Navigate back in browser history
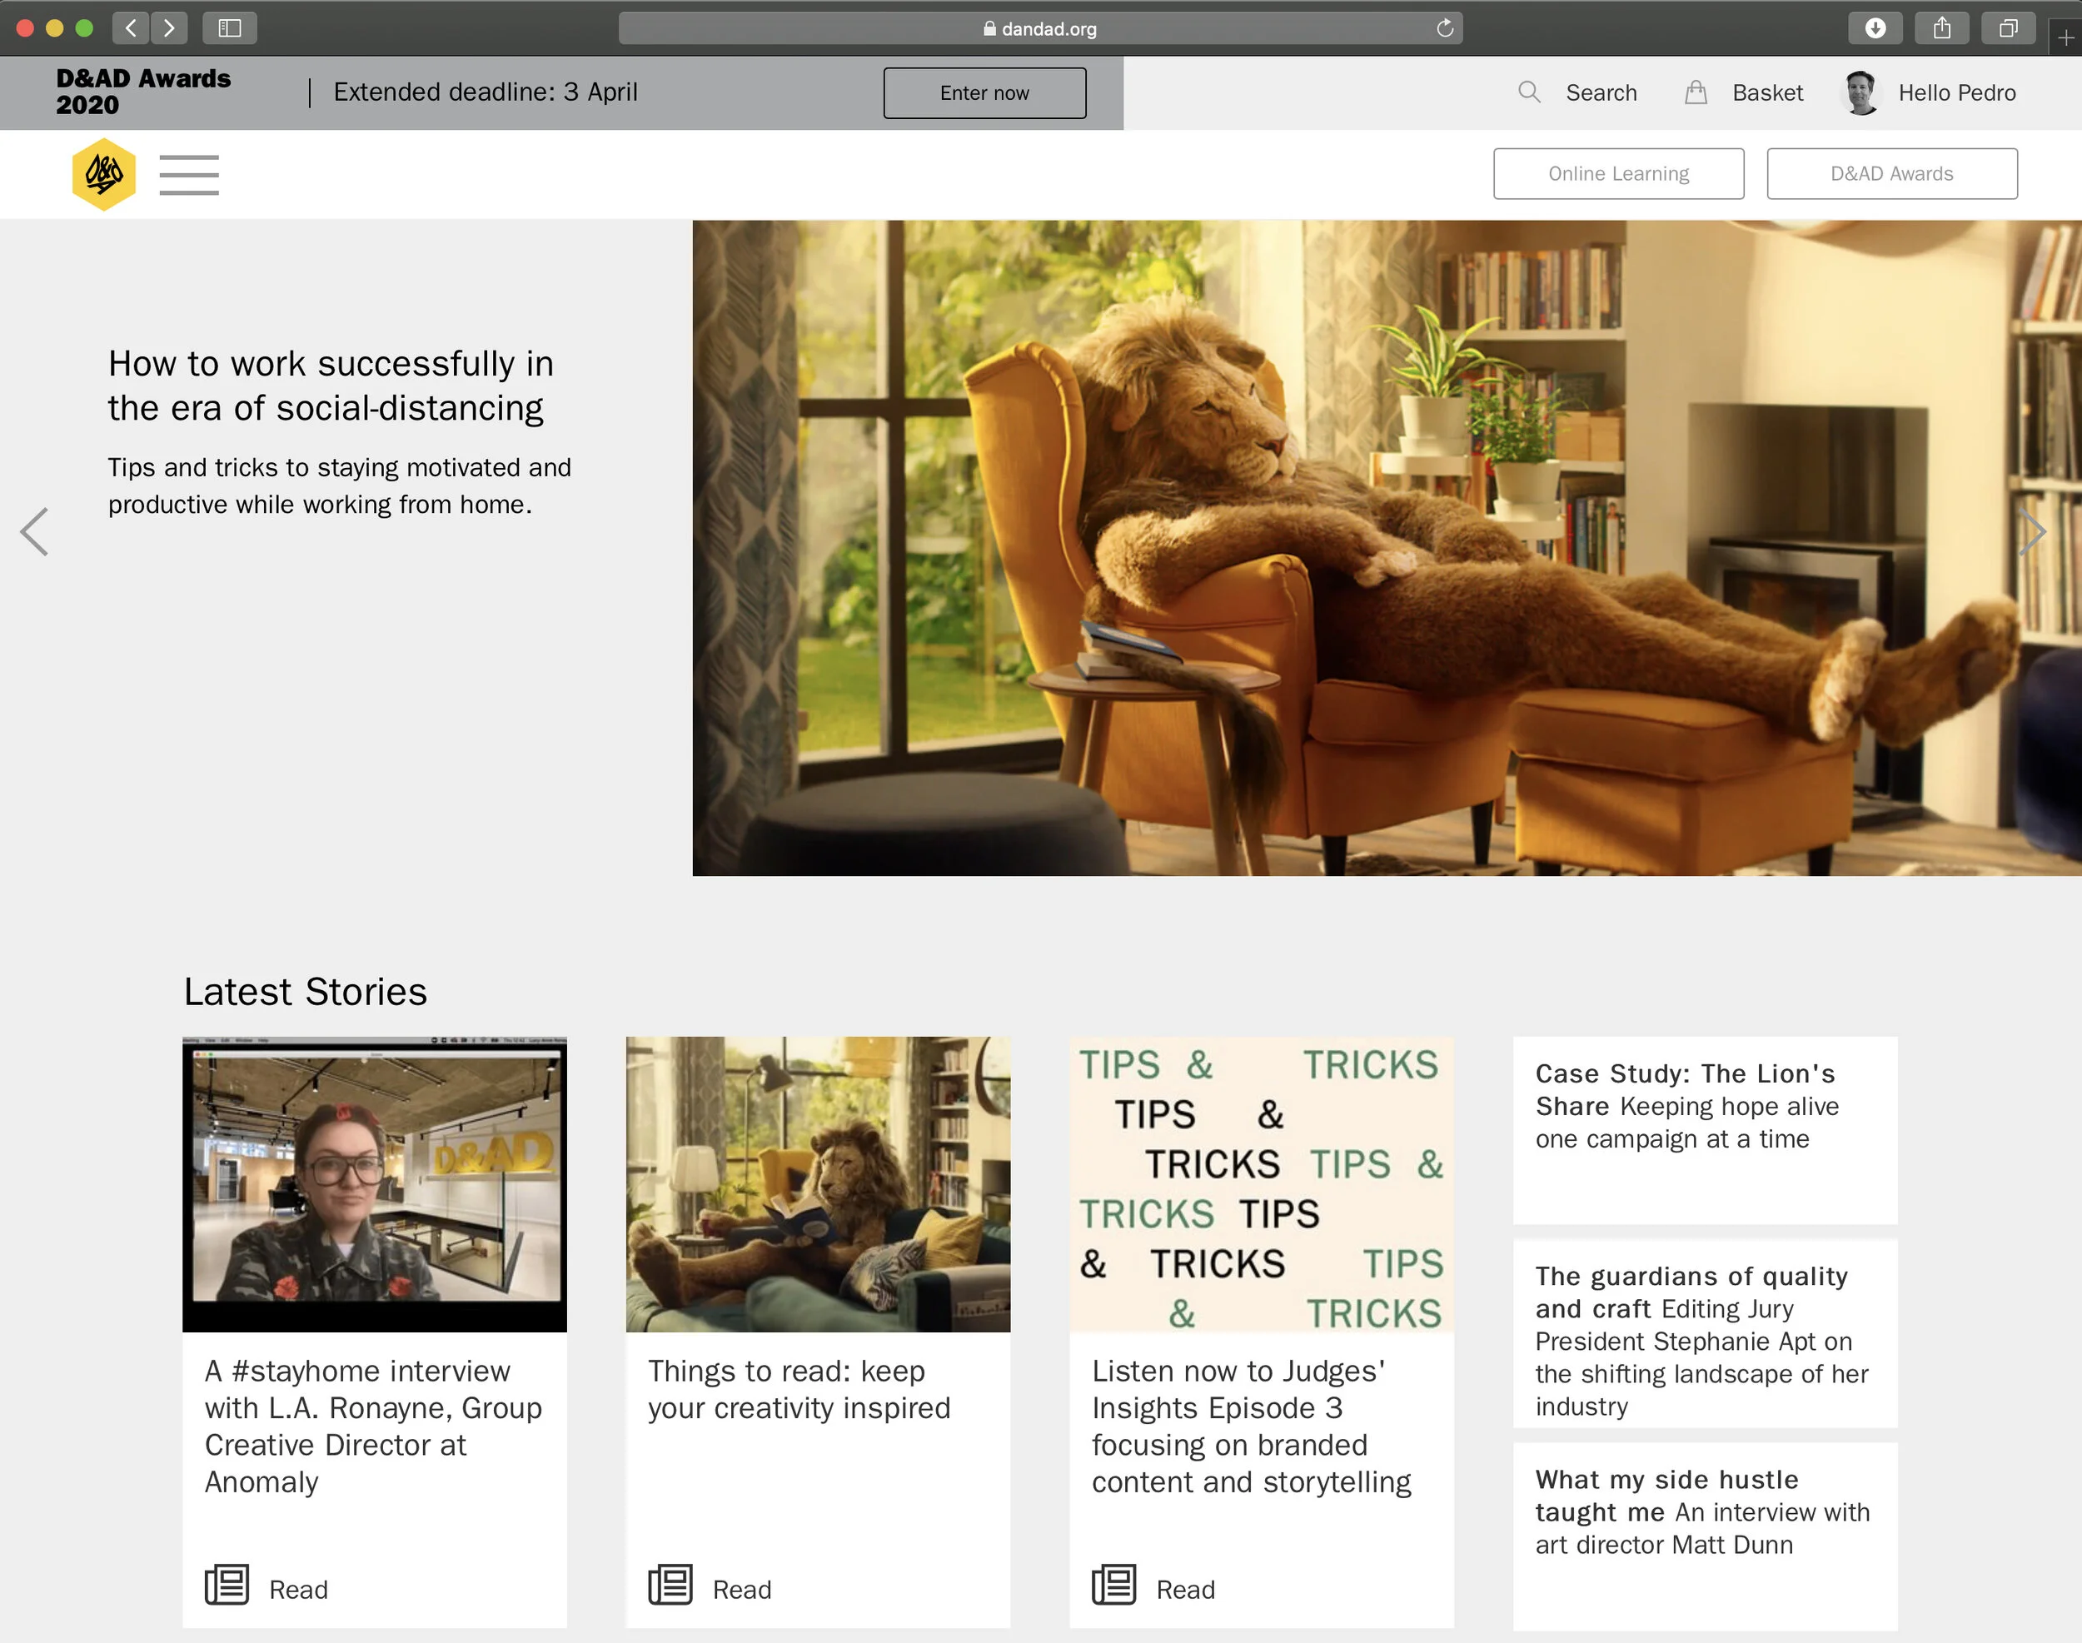Image resolution: width=2082 pixels, height=1643 pixels. tap(131, 27)
